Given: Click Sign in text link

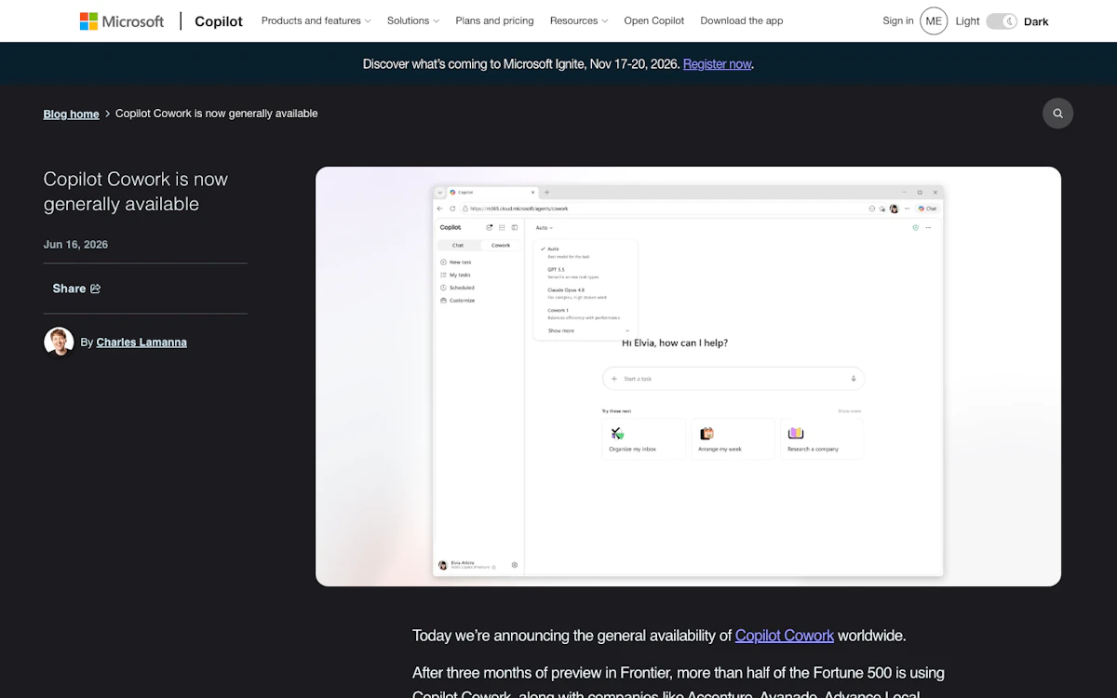Looking at the screenshot, I should tap(898, 20).
